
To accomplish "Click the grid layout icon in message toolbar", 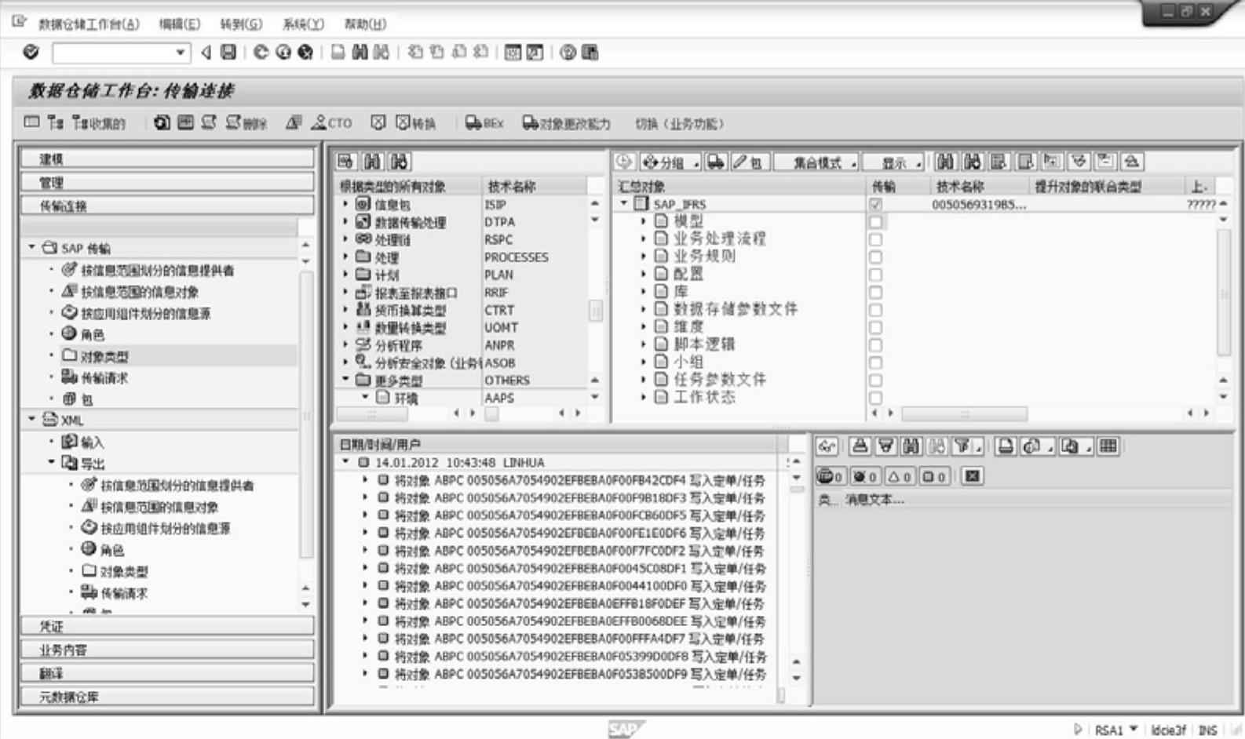I will (1108, 446).
